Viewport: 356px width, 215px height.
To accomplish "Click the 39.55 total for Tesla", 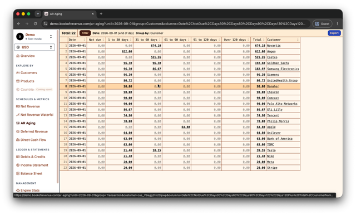I will coord(261,150).
